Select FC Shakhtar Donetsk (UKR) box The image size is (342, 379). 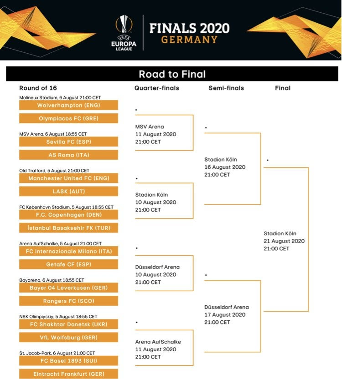[x=68, y=324]
